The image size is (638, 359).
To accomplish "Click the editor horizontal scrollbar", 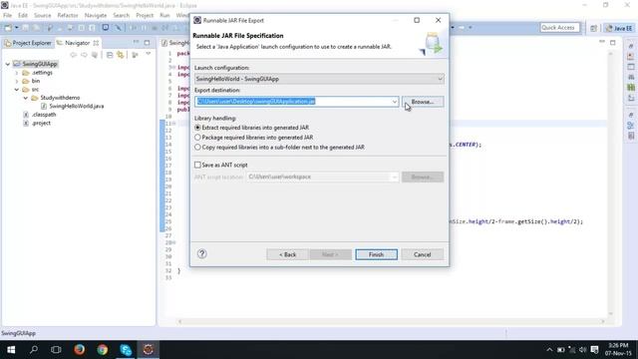I will [x=391, y=321].
